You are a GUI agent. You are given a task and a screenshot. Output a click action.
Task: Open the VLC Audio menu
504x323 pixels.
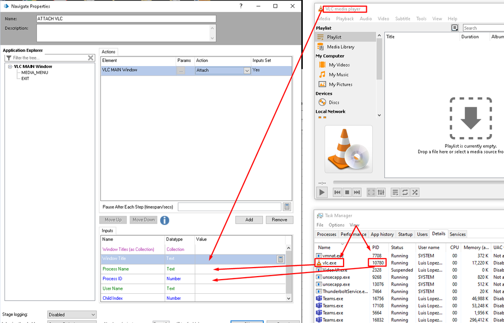click(x=366, y=19)
